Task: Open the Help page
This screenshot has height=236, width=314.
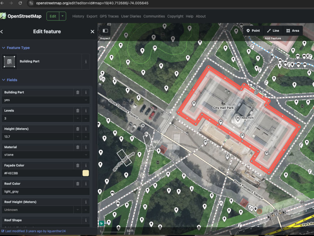Action: coord(189,16)
